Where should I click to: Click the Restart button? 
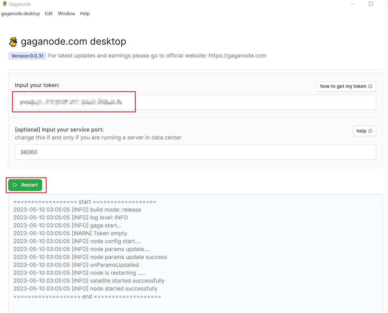pos(25,185)
